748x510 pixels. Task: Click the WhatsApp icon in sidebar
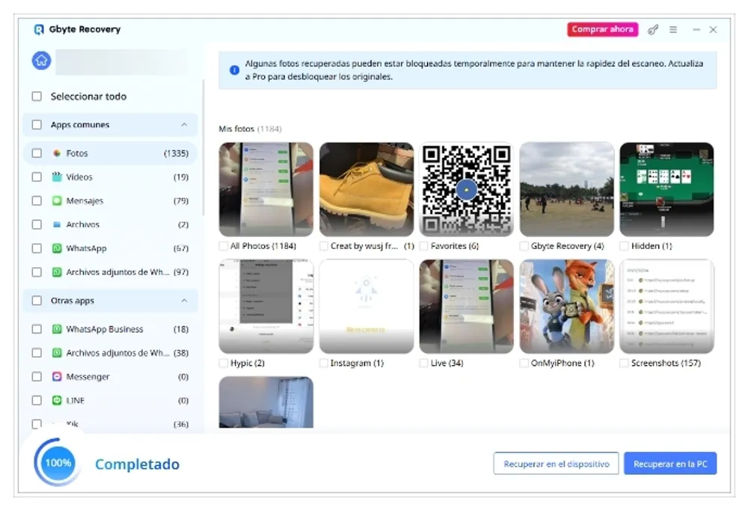pos(57,248)
